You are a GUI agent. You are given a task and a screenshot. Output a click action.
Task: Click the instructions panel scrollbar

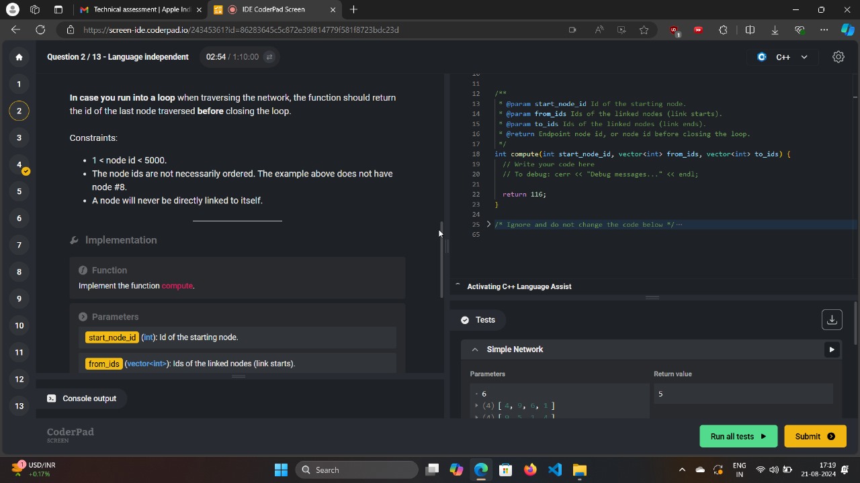point(441,259)
